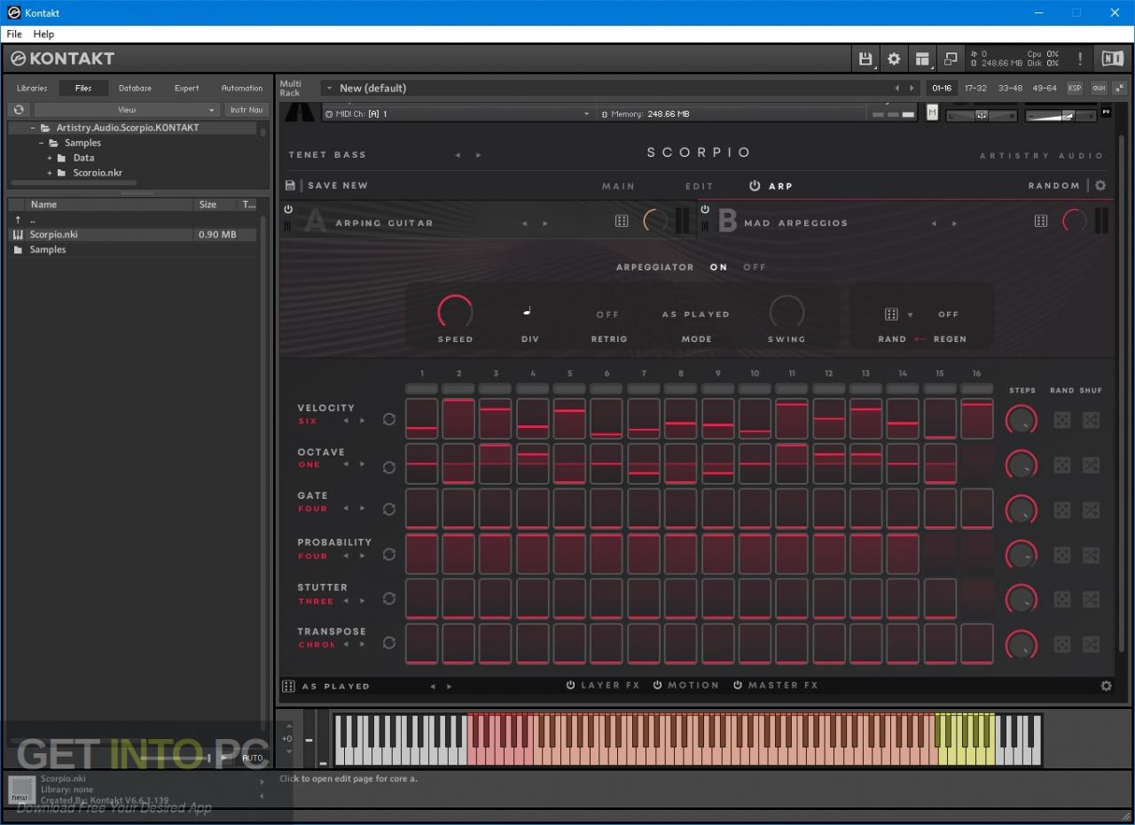The height and width of the screenshot is (825, 1135).
Task: Open bottom-right gear icon of Scorpio
Action: click(1106, 686)
